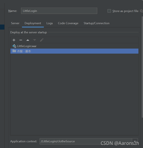Move selected deployment item up

(x=28, y=40)
